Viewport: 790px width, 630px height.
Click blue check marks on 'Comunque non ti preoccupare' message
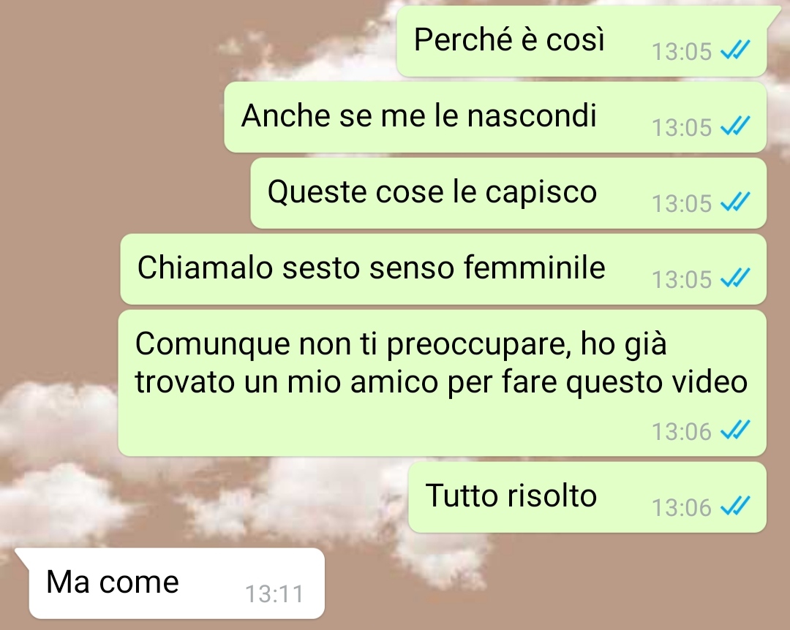click(x=735, y=430)
